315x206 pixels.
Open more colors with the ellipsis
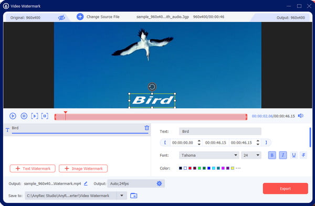point(238,168)
